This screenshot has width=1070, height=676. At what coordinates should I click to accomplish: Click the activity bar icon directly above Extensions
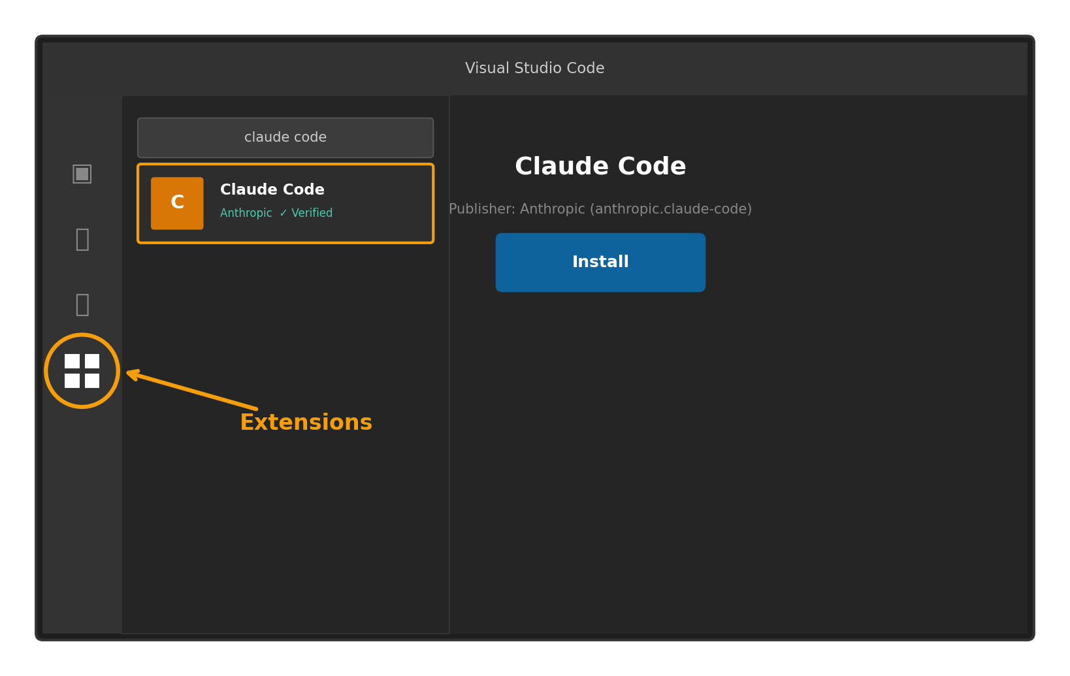pyautogui.click(x=82, y=304)
